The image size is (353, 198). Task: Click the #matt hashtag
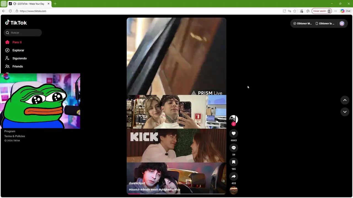pyautogui.click(x=154, y=189)
